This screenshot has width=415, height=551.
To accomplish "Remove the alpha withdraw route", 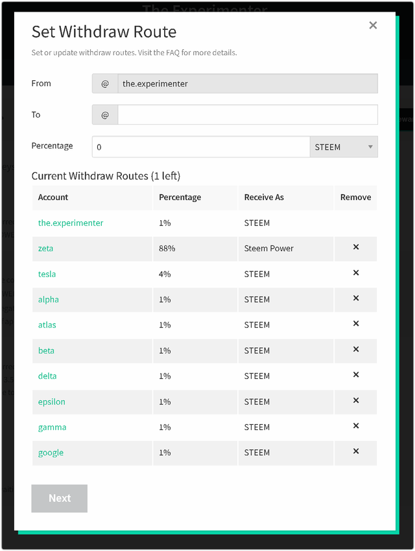I will [x=355, y=298].
